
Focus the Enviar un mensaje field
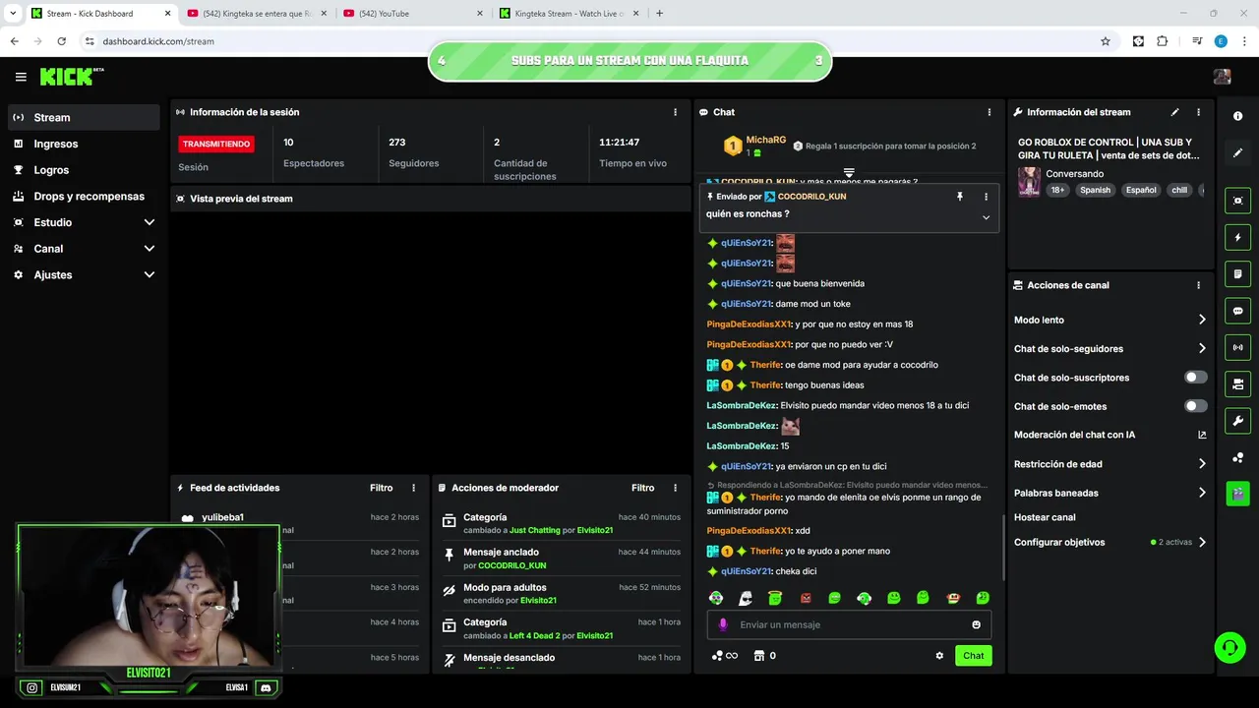849,624
